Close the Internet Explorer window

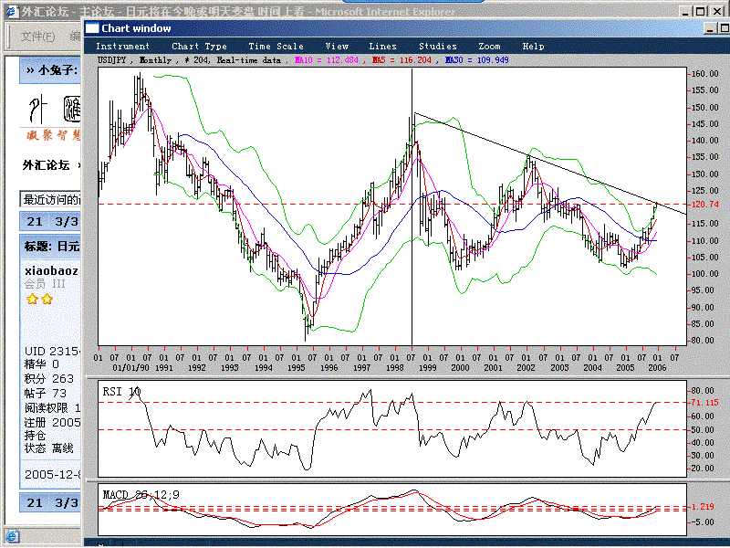click(718, 11)
